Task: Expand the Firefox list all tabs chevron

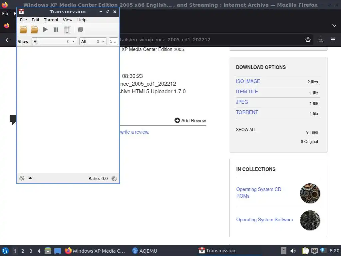Action: [x=334, y=25]
